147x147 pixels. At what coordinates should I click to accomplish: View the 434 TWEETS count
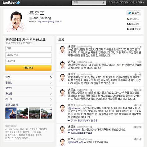[x=132, y=19]
